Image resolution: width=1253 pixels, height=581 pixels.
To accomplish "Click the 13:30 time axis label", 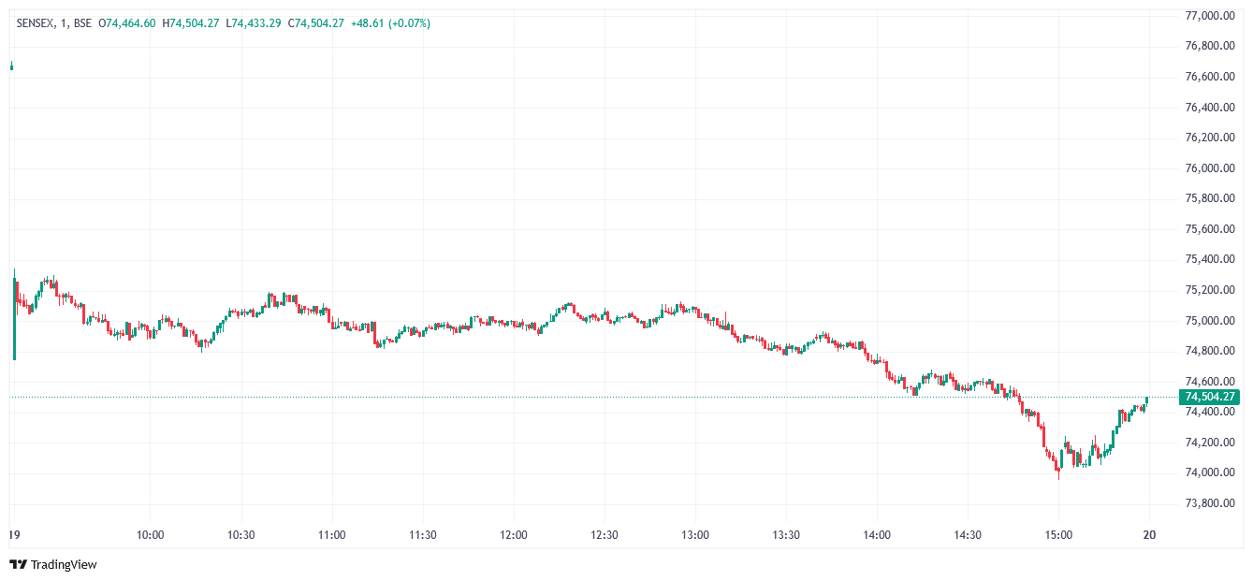I will (786, 535).
